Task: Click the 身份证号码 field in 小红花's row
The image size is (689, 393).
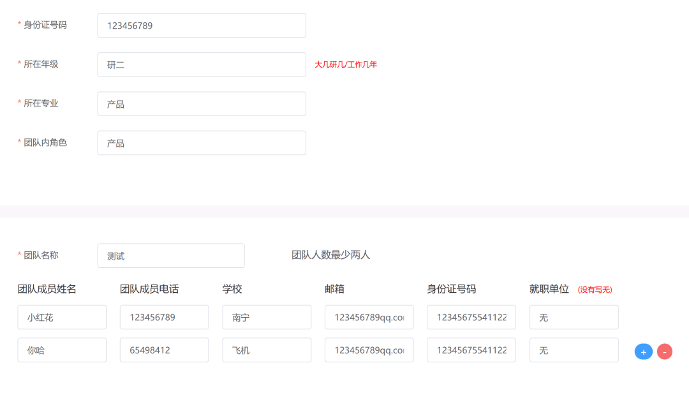Action: point(471,317)
